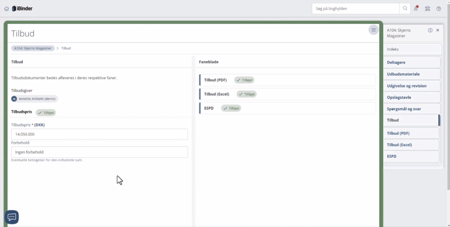This screenshot has height=227, width=450.
Task: Open Udbudsmateriale tab
Action: (412, 74)
